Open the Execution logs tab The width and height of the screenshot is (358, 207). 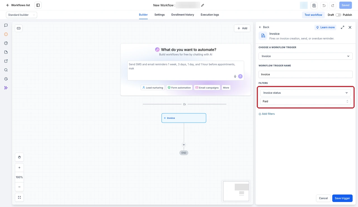pos(210,15)
